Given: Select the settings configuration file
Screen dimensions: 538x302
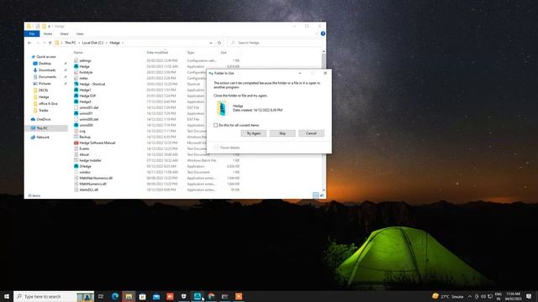Looking at the screenshot, I should click(x=85, y=60).
